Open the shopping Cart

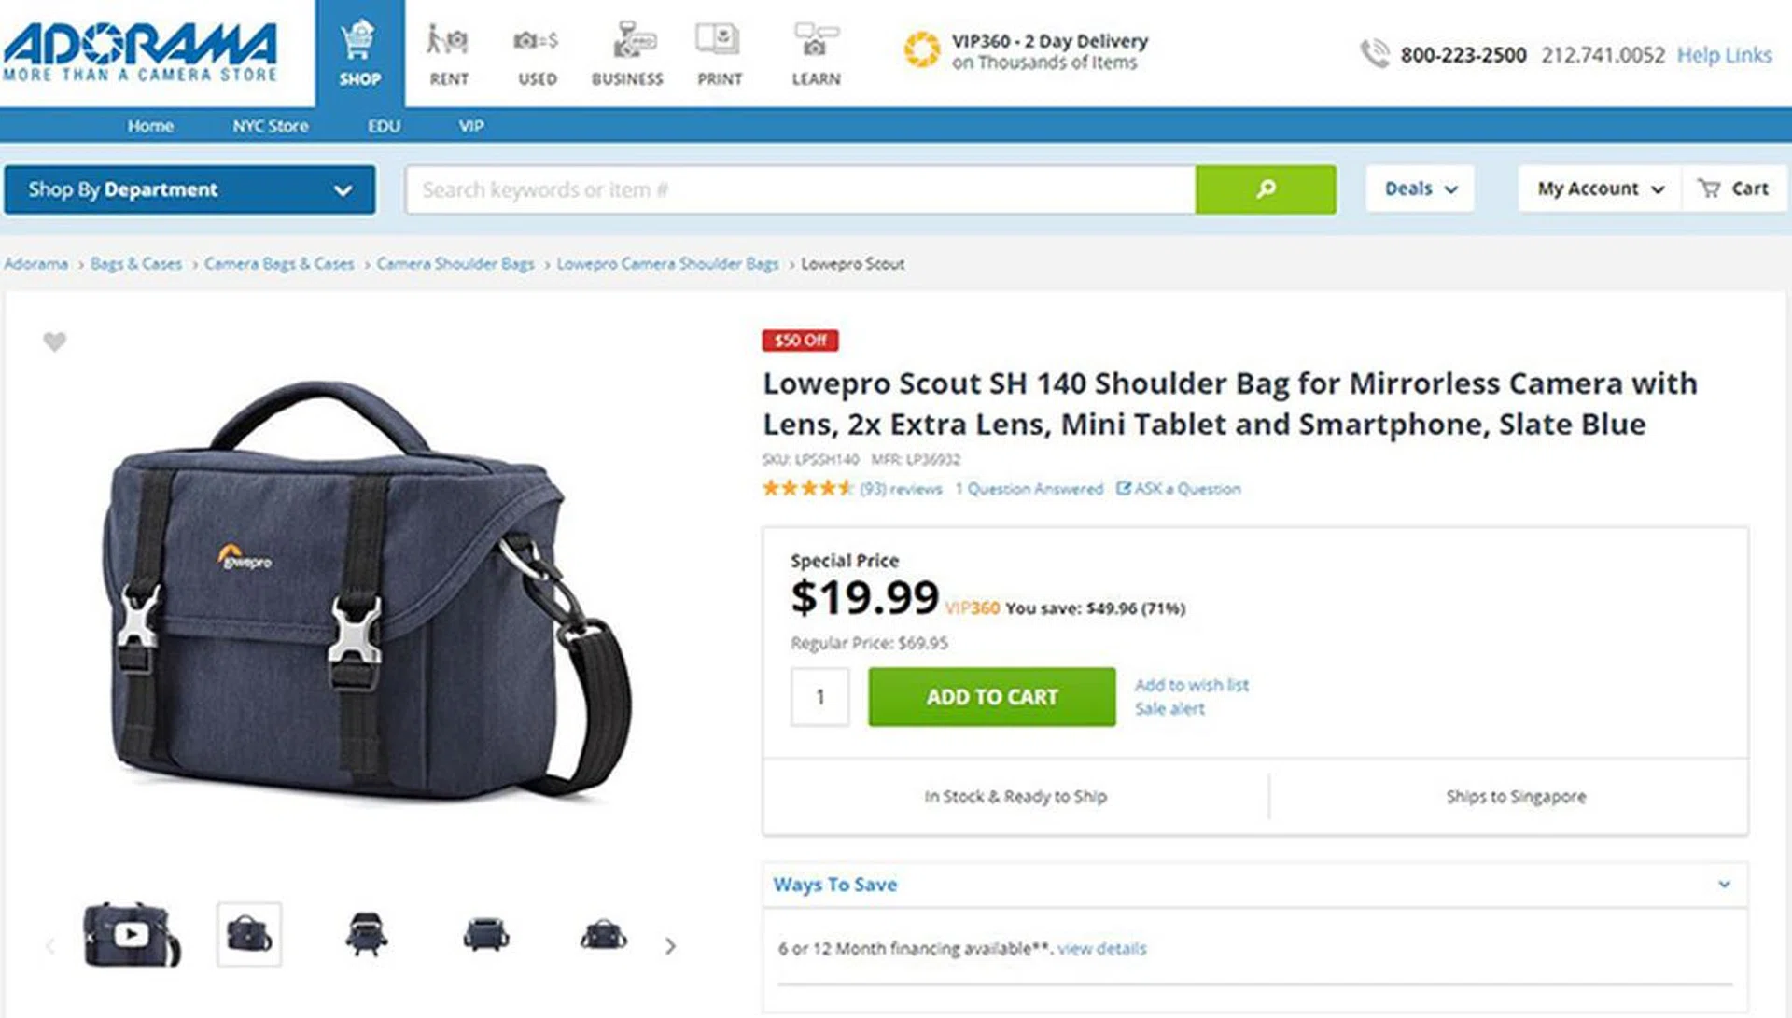pyautogui.click(x=1733, y=188)
